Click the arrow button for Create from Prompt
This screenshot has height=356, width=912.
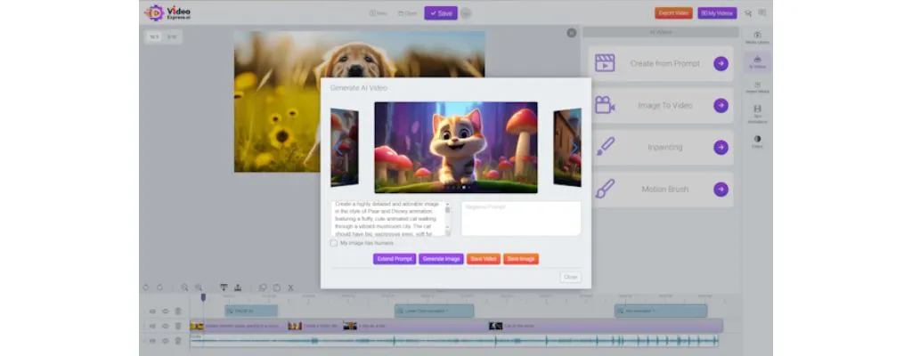tap(721, 63)
